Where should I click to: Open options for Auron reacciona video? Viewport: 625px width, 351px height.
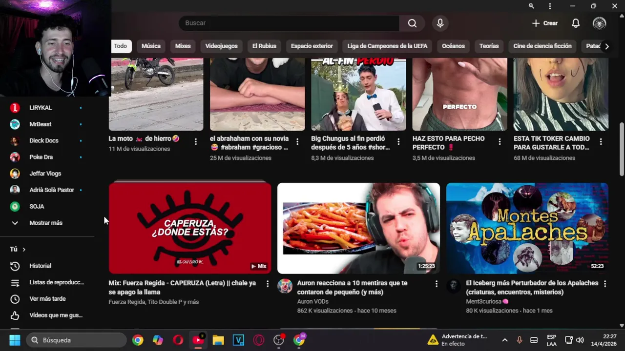436,284
